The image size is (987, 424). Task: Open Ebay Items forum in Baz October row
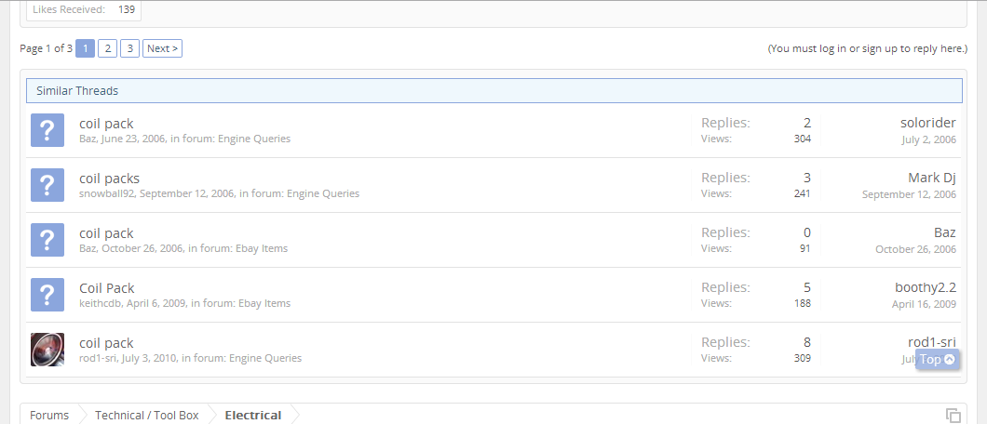(x=262, y=248)
